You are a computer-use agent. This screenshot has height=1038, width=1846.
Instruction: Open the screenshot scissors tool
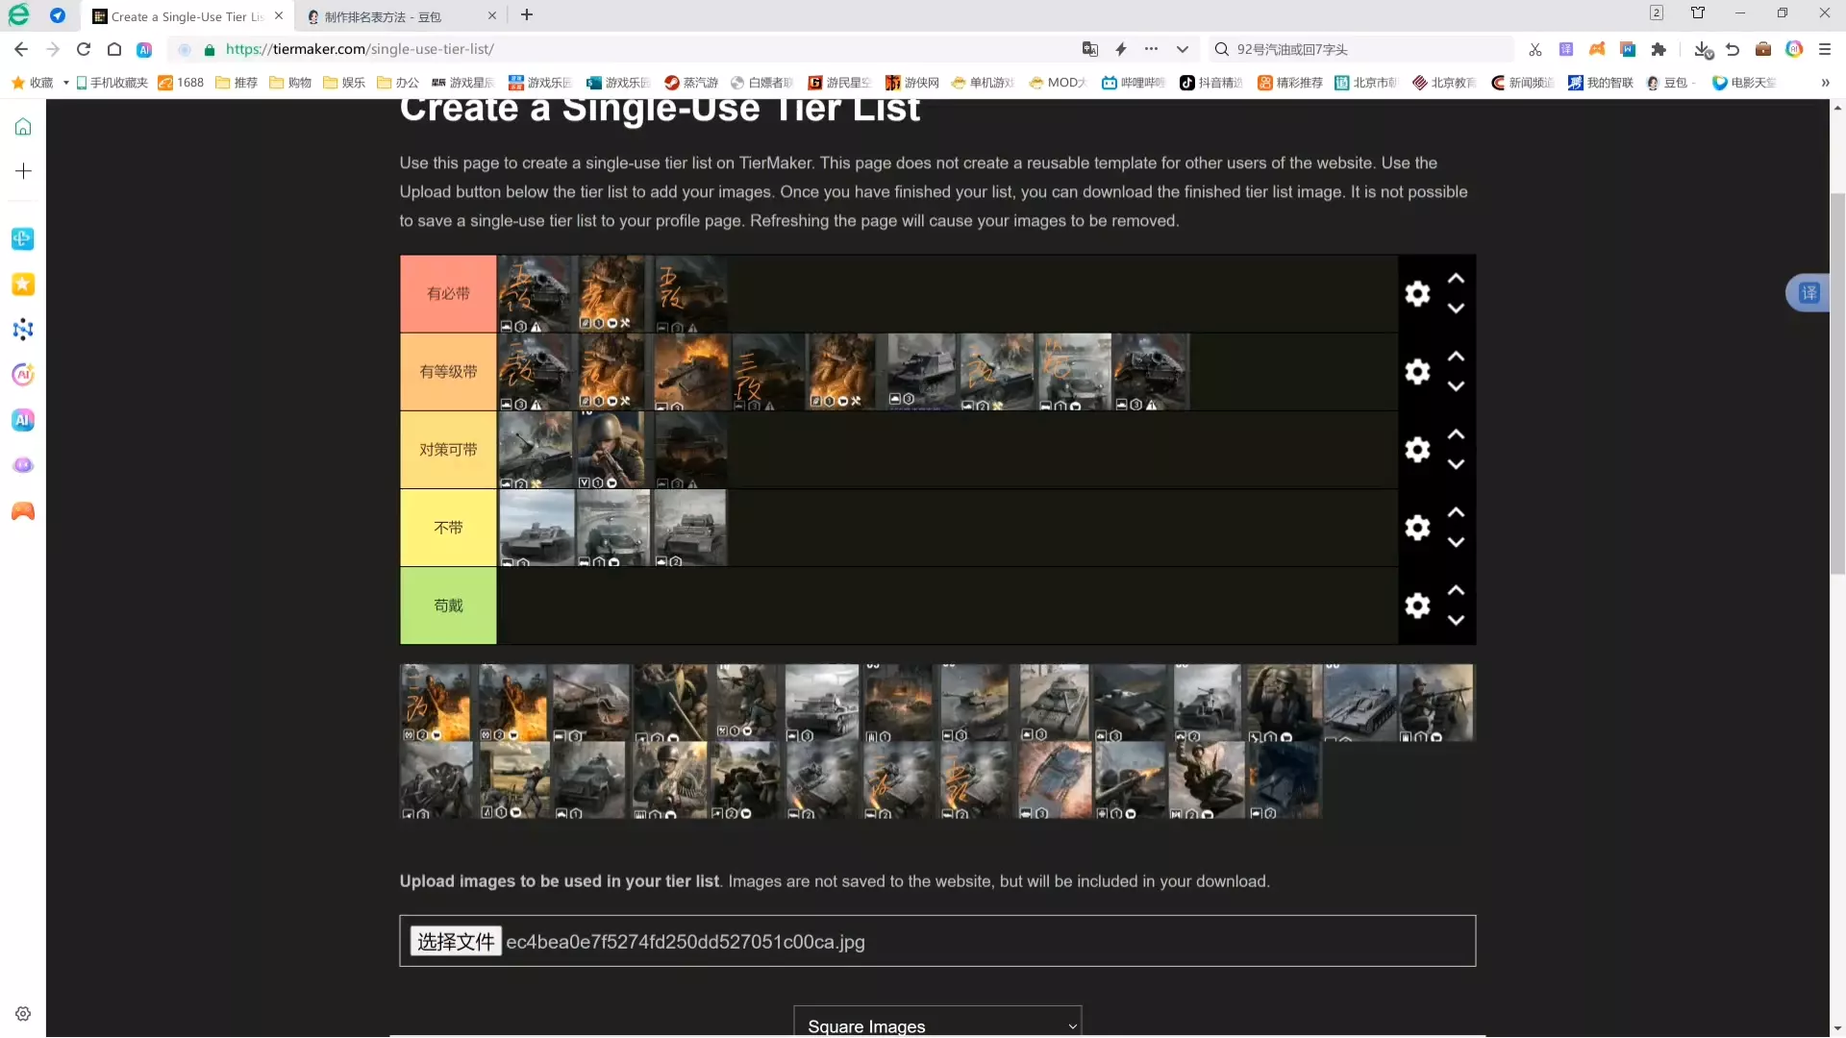(x=1534, y=49)
